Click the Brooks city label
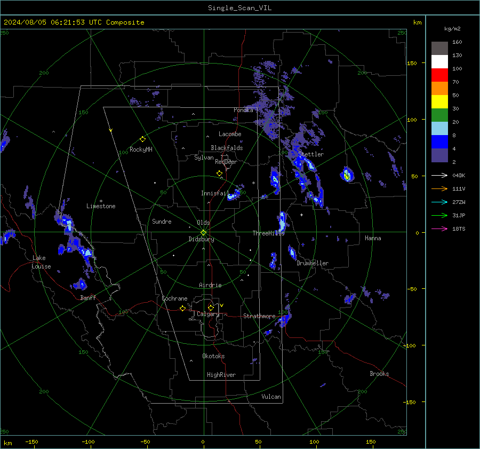Image resolution: width=480 pixels, height=449 pixels. pos(379,374)
